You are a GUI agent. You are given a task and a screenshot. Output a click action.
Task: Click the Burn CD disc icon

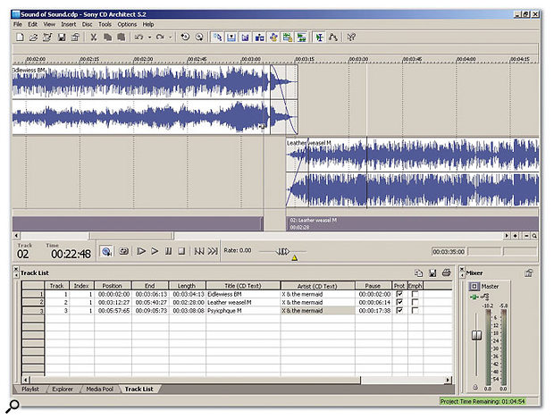point(185,38)
